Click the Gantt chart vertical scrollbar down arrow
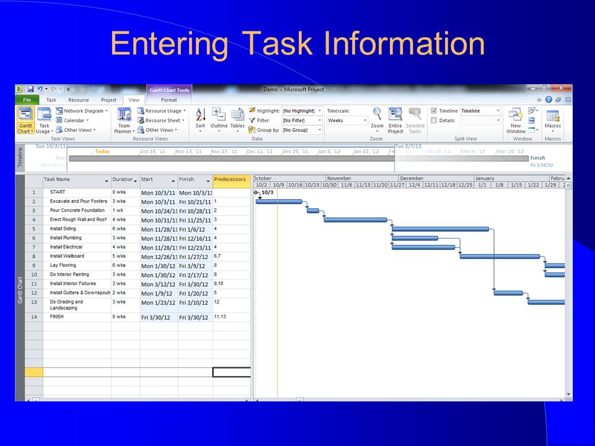This screenshot has width=595, height=446. click(x=568, y=394)
